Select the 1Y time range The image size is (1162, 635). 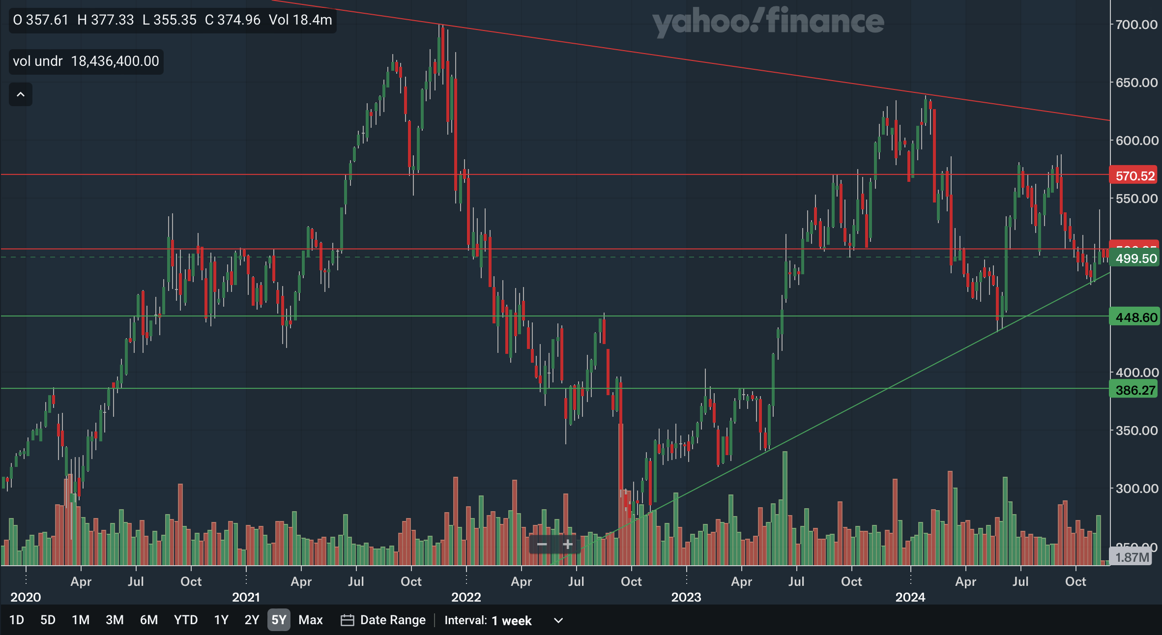(x=221, y=620)
